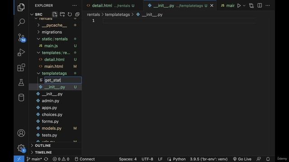Change indentation Spaces: 4
This screenshot has width=289, height=162.
click(128, 159)
